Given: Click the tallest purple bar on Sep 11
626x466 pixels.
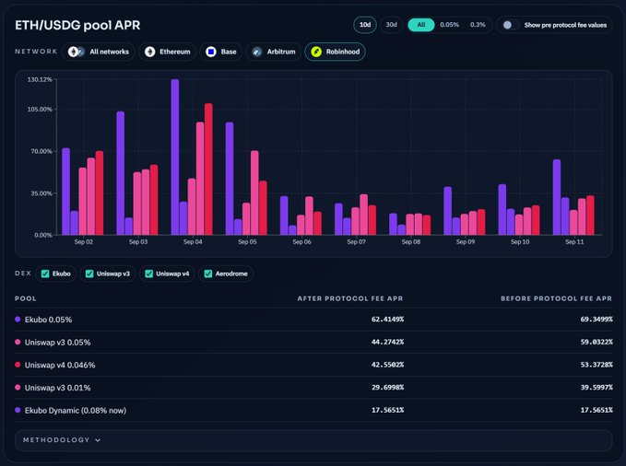Looking at the screenshot, I should click(x=557, y=197).
